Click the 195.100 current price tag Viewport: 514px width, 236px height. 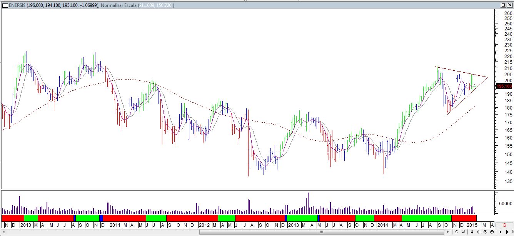coord(504,86)
